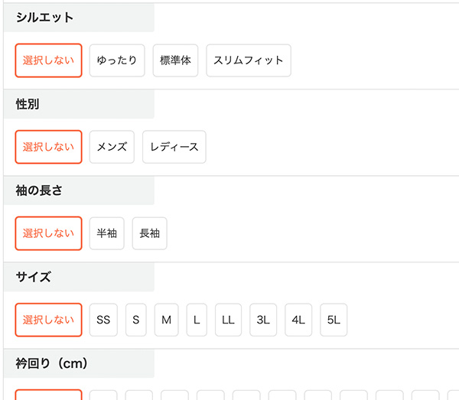The image size is (459, 400).
Task: Choose レディース gender option
Action: pos(174,147)
